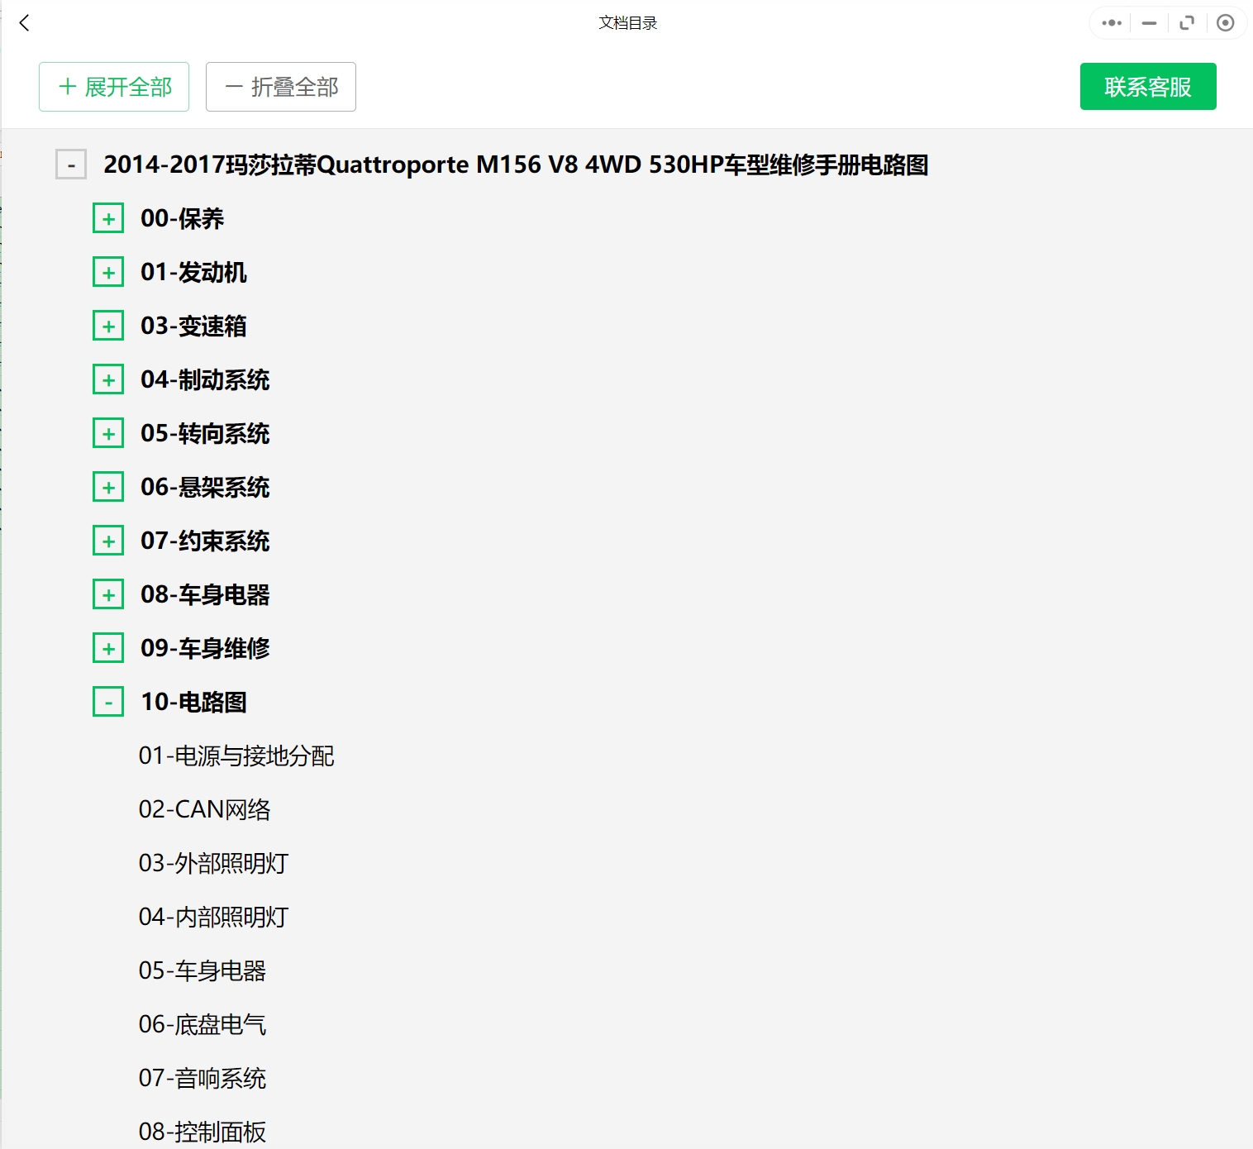Screen dimensions: 1253x1149
Task: Expand the 01-发动机 section
Action: (108, 272)
